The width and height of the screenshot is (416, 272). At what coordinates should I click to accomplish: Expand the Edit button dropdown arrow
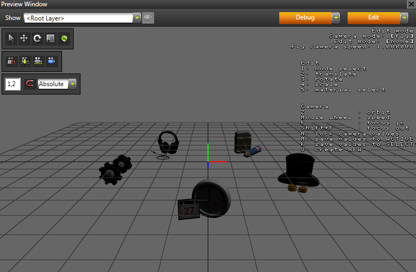point(404,18)
